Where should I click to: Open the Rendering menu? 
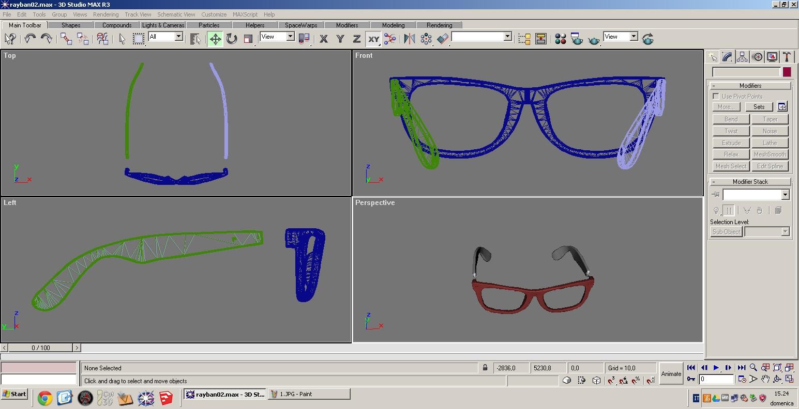105,14
